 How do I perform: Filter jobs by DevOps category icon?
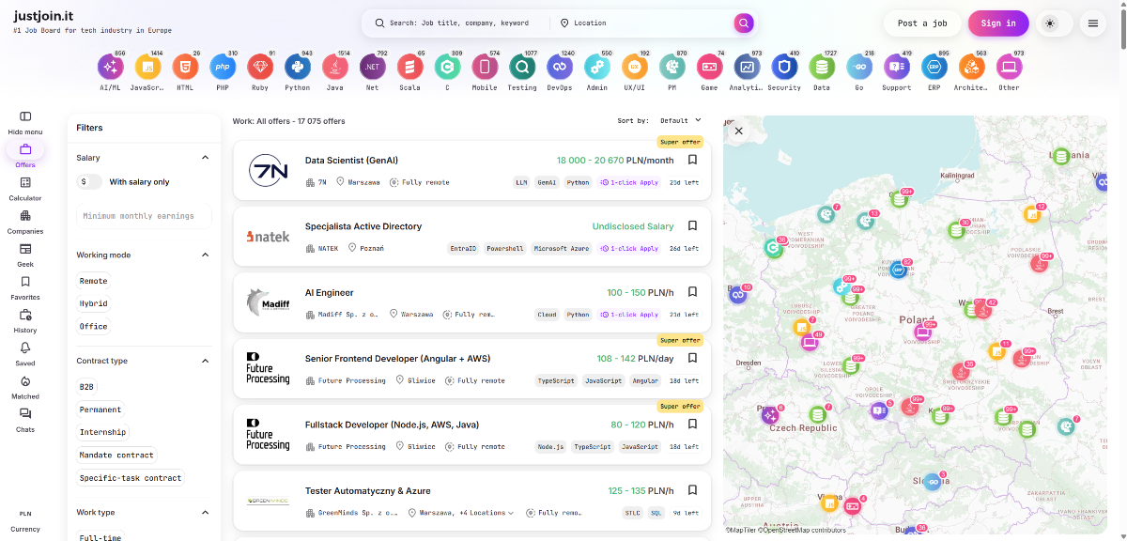point(560,68)
